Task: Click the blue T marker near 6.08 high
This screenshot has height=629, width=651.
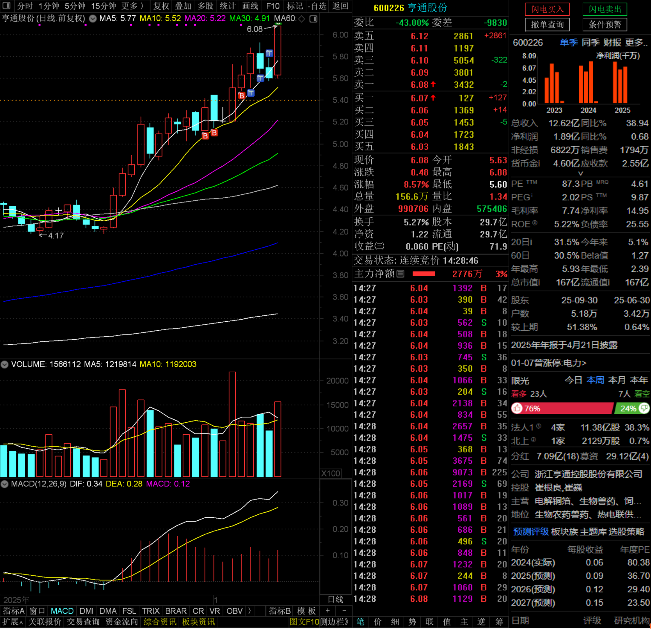Action: pyautogui.click(x=269, y=53)
